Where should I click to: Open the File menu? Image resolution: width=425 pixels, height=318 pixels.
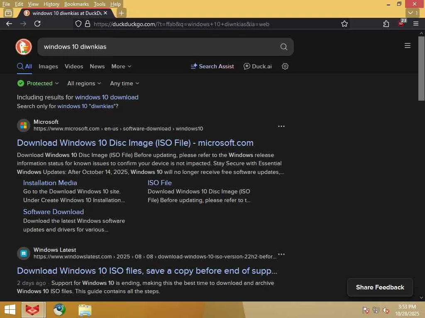6,4
